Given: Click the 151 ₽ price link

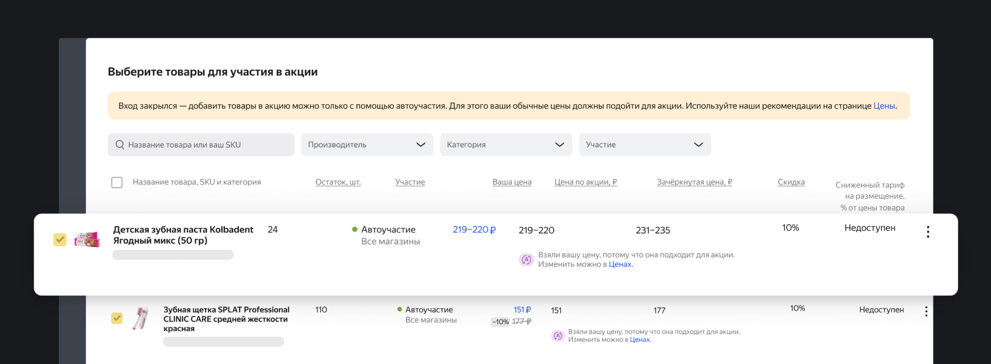Looking at the screenshot, I should pyautogui.click(x=522, y=310).
